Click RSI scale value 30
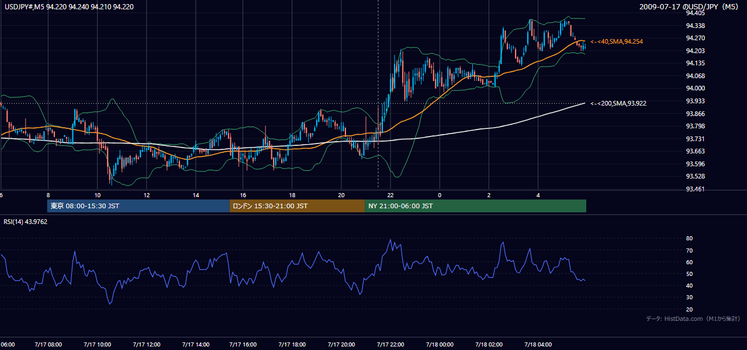Viewport: 747px width, 350px height. (x=690, y=297)
